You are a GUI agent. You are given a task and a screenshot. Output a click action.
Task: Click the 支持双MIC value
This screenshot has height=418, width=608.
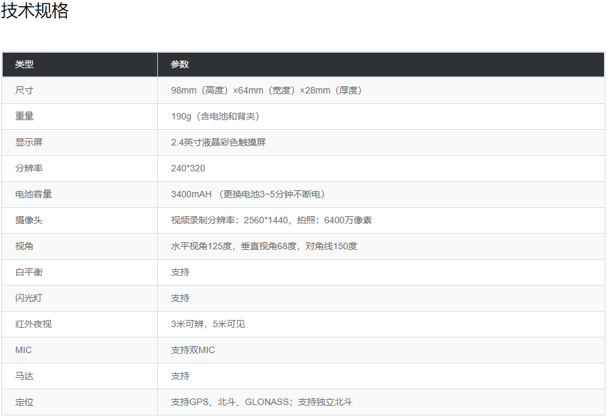193,350
